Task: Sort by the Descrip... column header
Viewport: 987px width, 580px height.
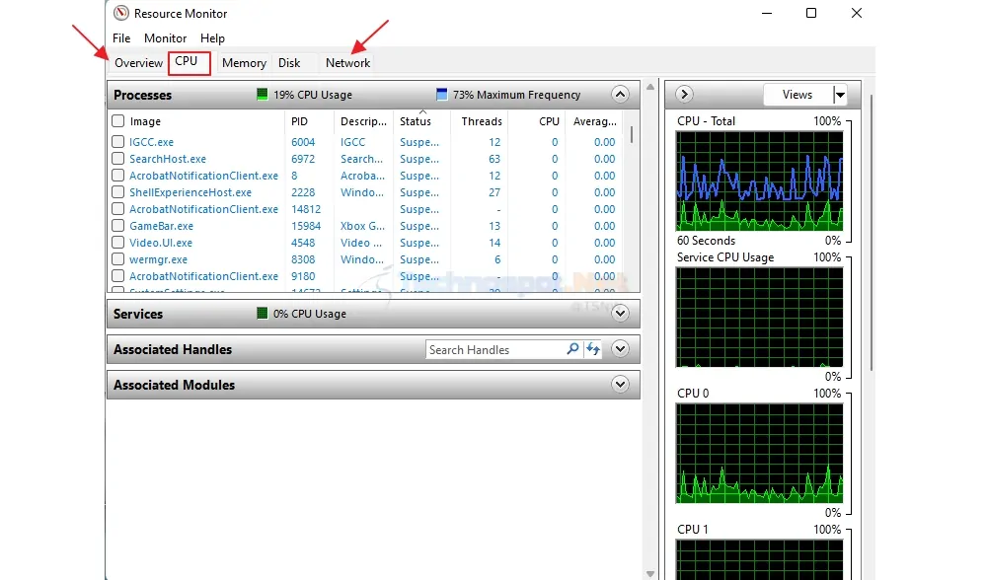Action: [x=363, y=121]
